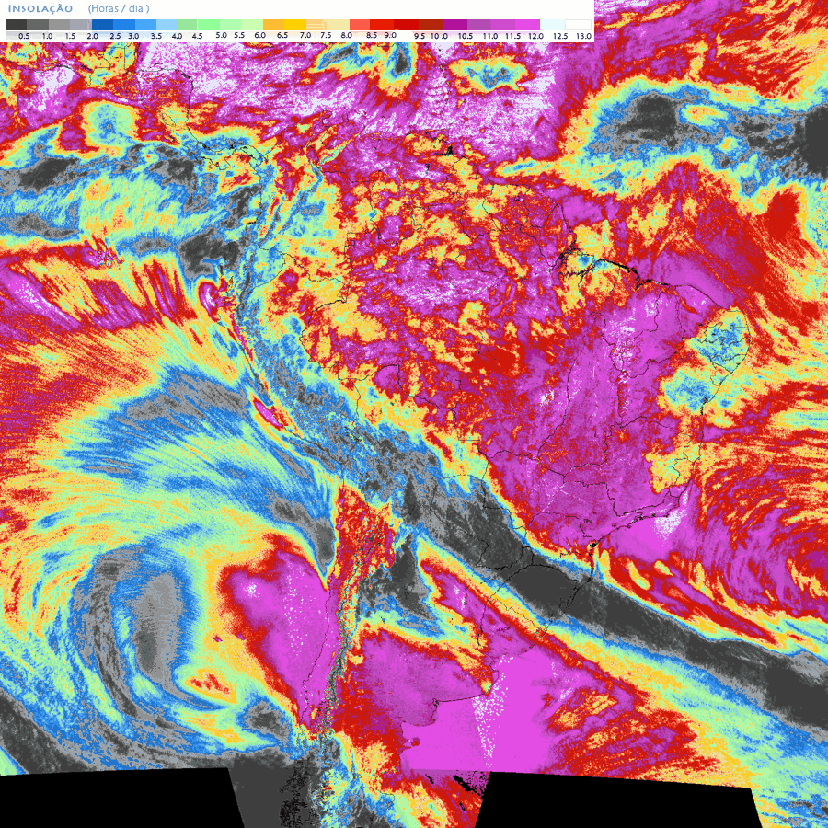Click the '5.0' legend value
The width and height of the screenshot is (828, 828).
pyautogui.click(x=221, y=35)
